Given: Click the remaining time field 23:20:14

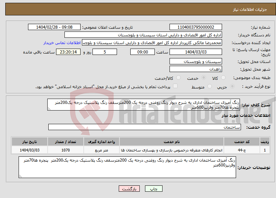Looking at the screenshot, I should (x=68, y=52).
